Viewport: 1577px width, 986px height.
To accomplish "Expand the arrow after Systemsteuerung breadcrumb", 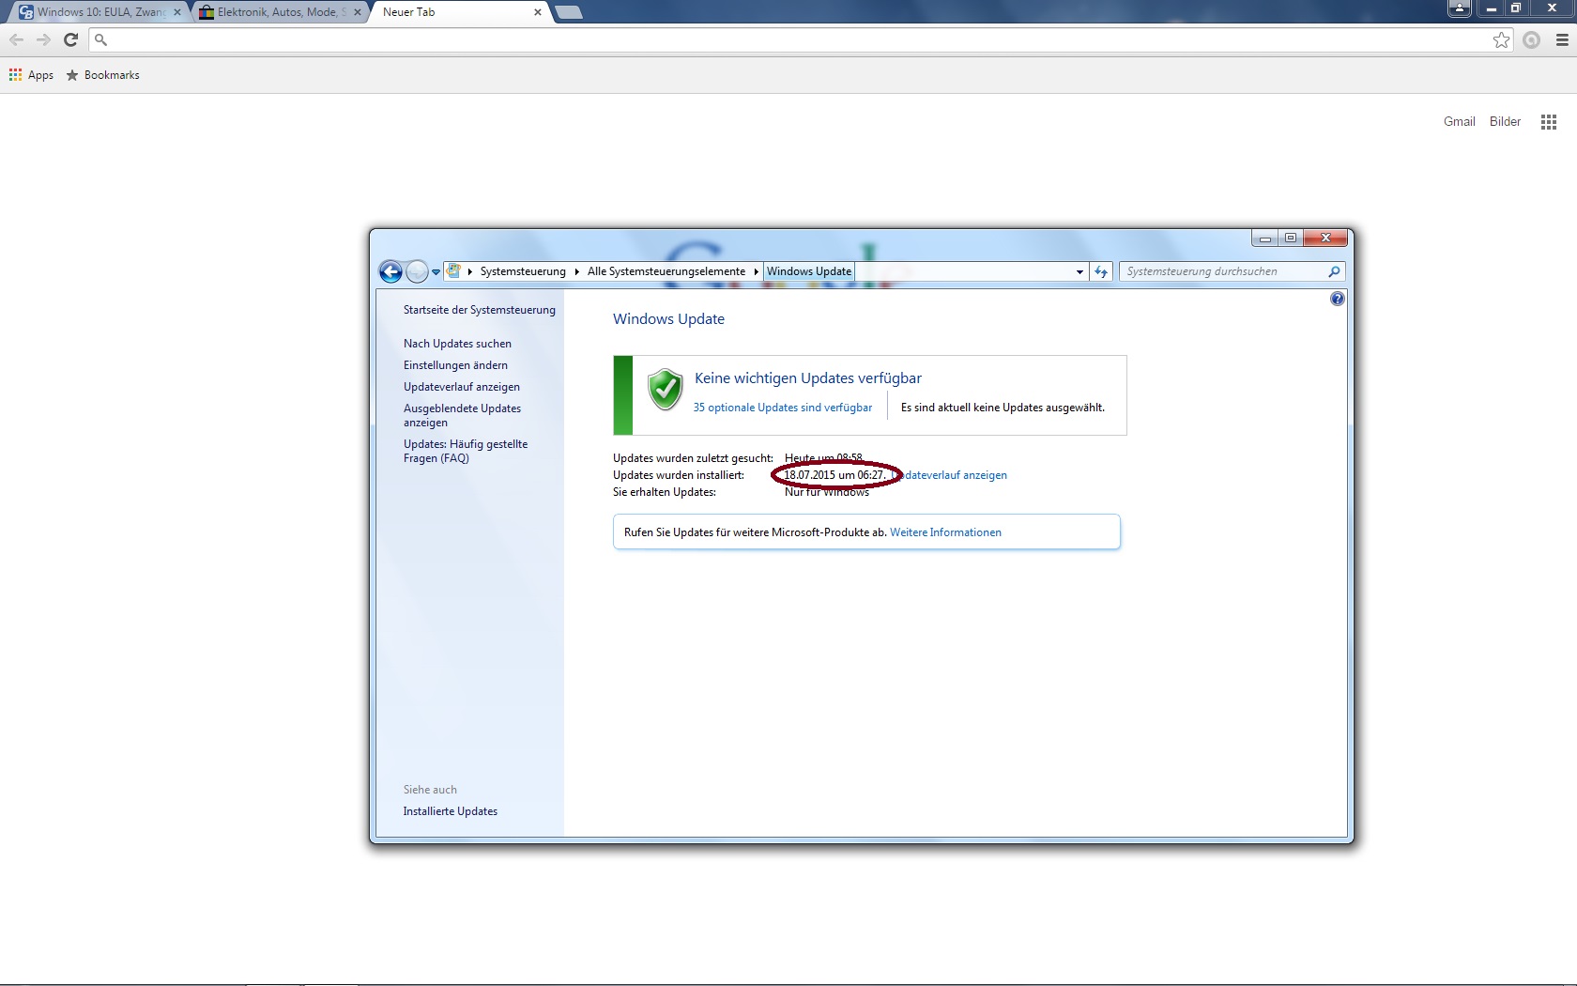I will [576, 271].
